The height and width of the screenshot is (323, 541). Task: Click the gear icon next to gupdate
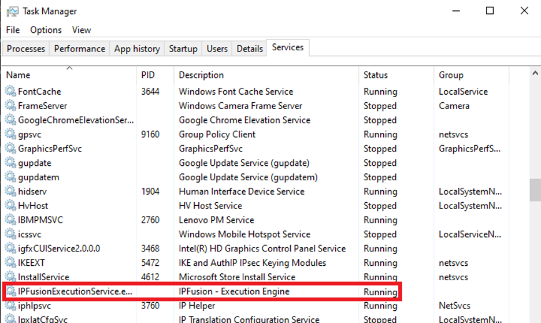point(10,163)
